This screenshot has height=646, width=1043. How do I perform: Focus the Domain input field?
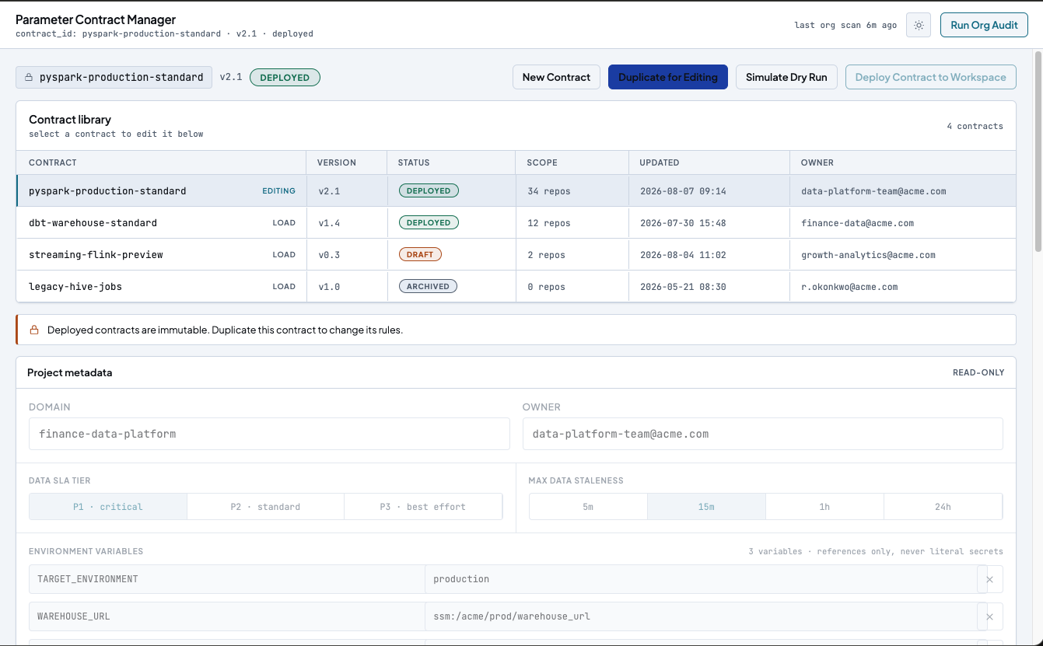click(x=269, y=434)
